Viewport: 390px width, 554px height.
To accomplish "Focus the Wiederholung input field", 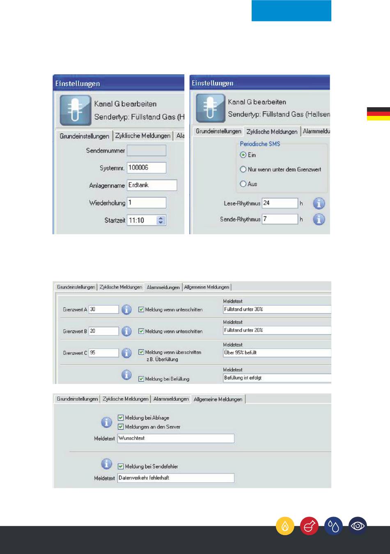I will [x=147, y=203].
